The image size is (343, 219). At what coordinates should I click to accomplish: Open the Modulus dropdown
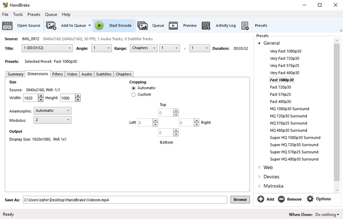coord(52,120)
